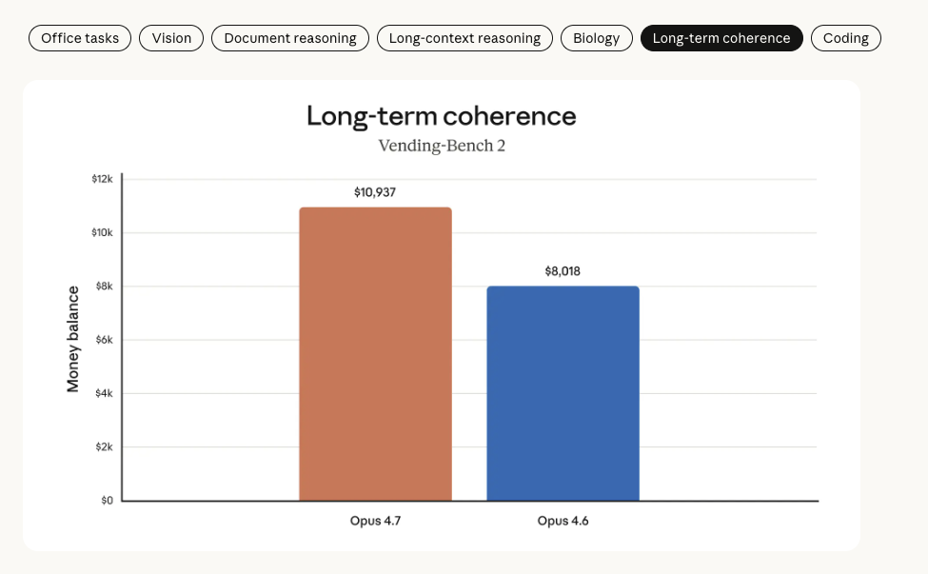Viewport: 928px width, 574px height.
Task: Switch to the Vision tab
Action: click(x=171, y=38)
